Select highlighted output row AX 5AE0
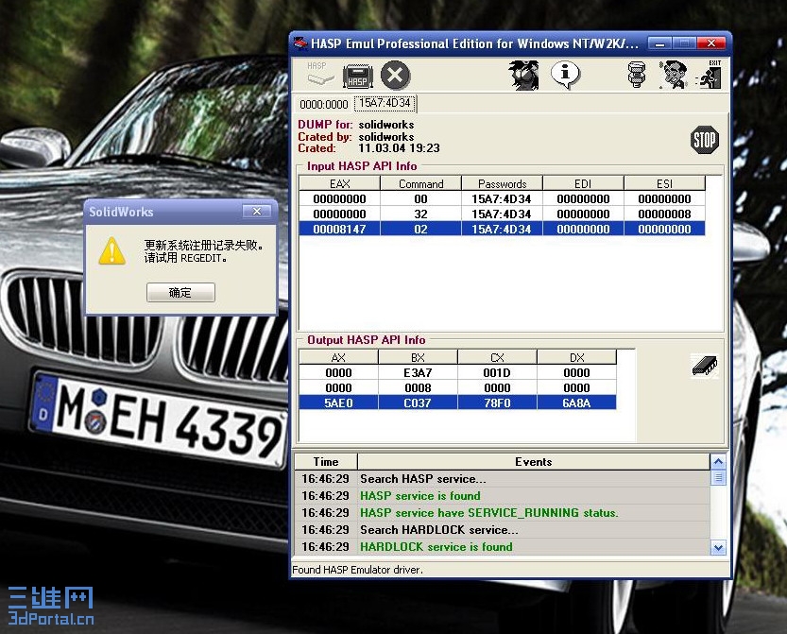The height and width of the screenshot is (634, 787). (x=457, y=403)
